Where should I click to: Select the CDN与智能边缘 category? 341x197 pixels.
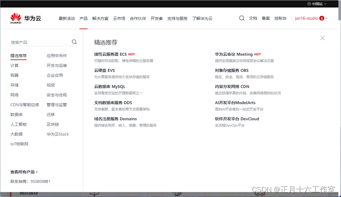25,105
